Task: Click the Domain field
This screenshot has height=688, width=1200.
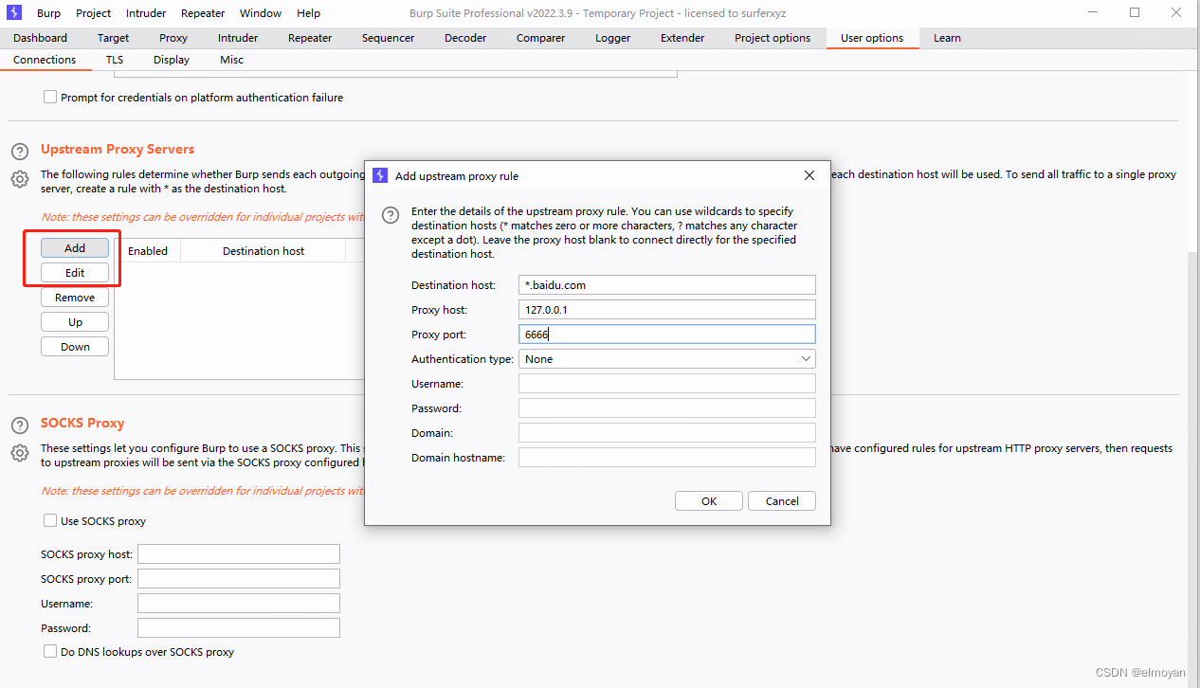Action: click(x=667, y=433)
